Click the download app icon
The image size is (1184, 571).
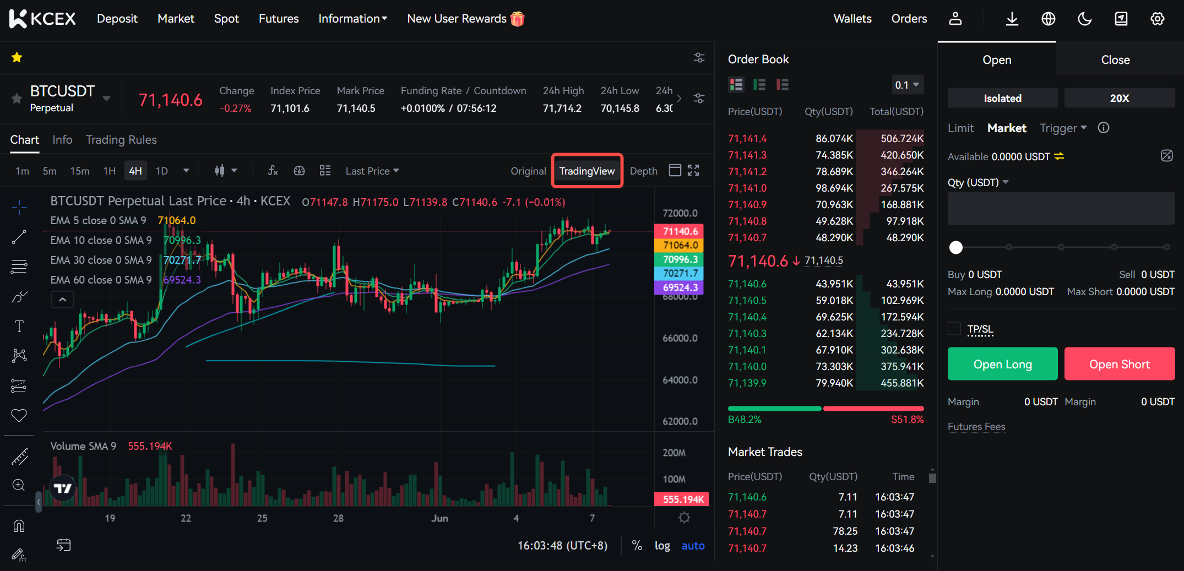[1012, 19]
